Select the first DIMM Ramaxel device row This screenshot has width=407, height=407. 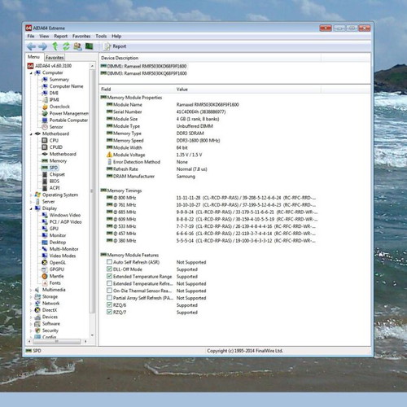click(x=143, y=66)
